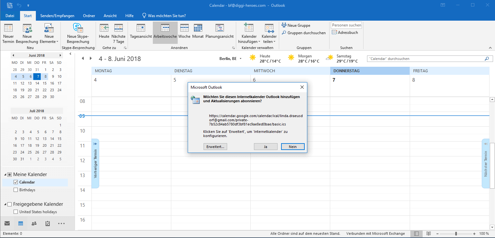495x238 pixels.
Task: Click Was möchten Sie tun search
Action: 164,15
